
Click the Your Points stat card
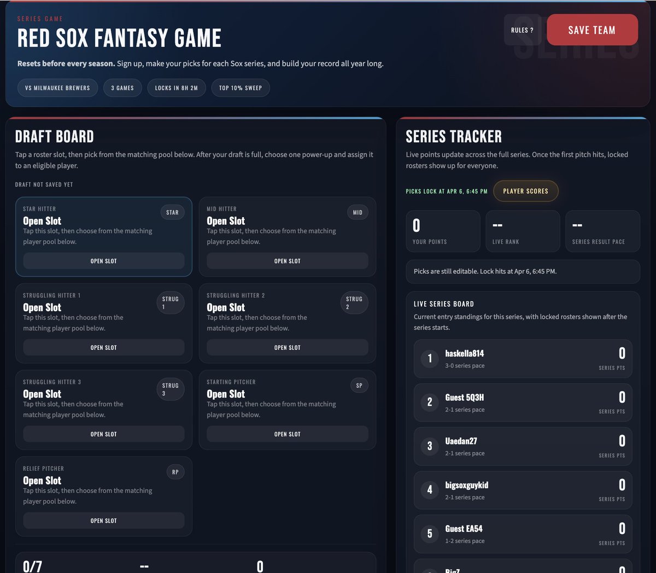[443, 231]
